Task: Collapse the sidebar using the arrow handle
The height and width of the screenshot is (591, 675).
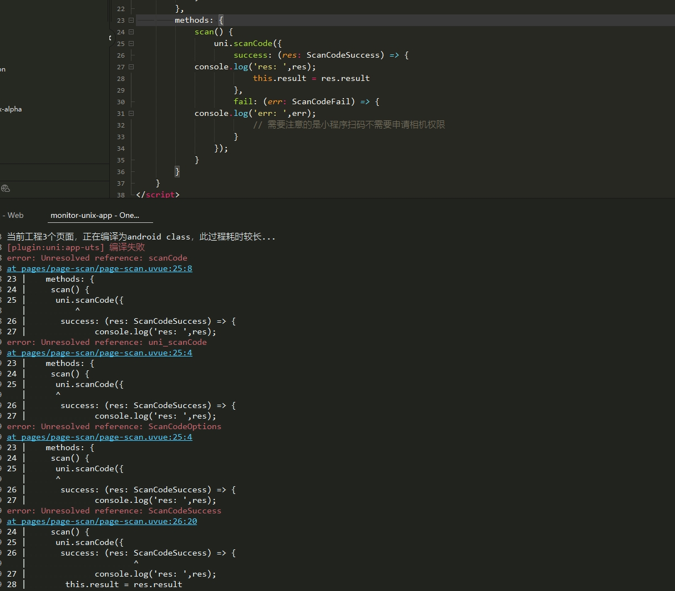Action: [110, 38]
